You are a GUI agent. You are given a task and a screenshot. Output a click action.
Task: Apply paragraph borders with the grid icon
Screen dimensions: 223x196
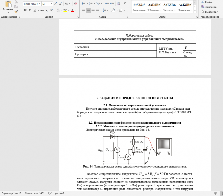click(x=121, y=10)
